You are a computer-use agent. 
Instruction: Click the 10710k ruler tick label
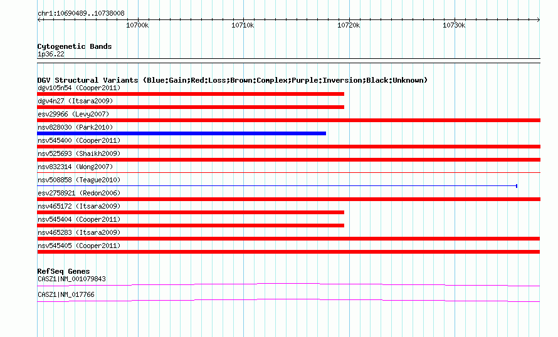coord(243,25)
